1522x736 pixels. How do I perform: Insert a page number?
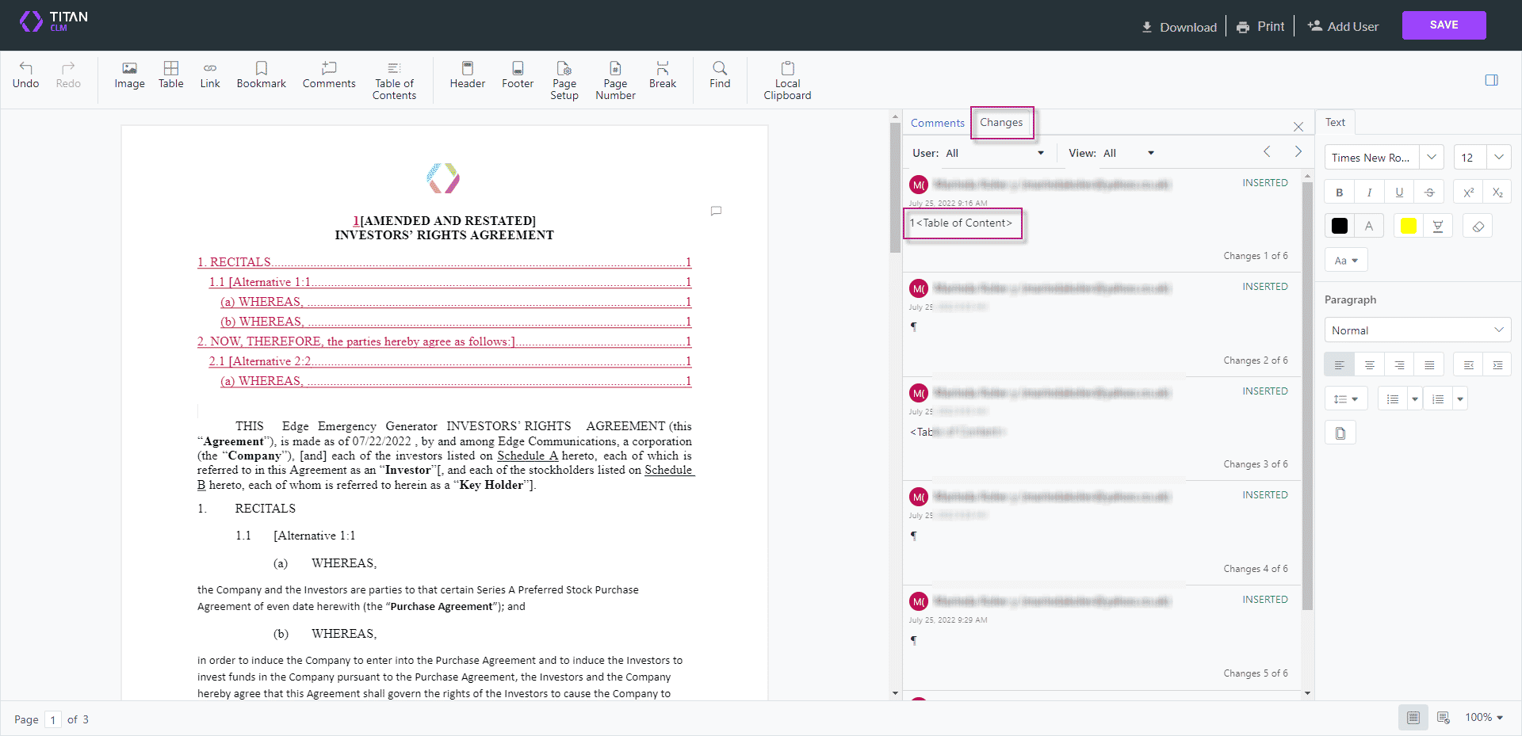pyautogui.click(x=614, y=80)
